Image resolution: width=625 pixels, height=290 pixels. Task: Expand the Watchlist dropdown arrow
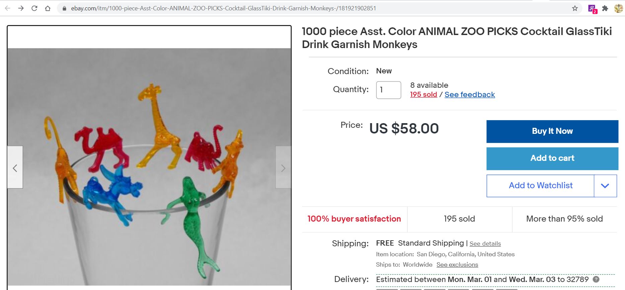(605, 186)
